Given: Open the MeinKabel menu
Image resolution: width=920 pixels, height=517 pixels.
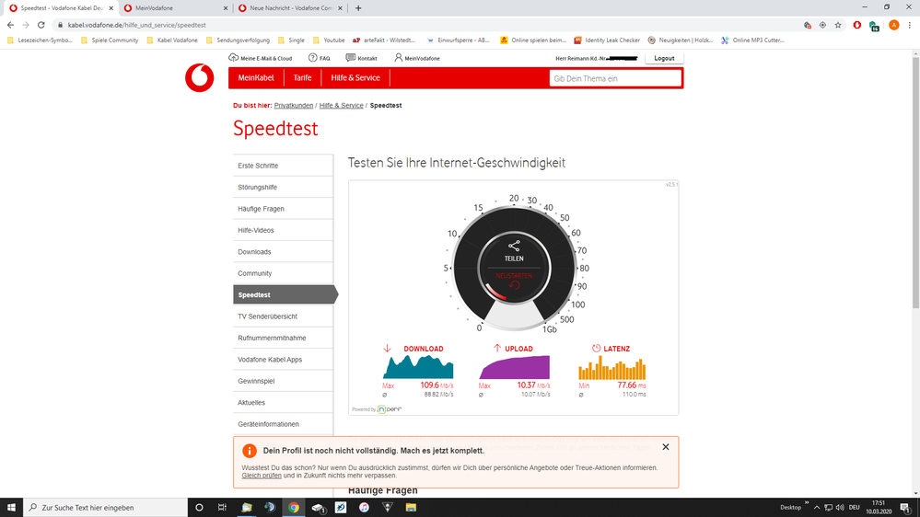Looking at the screenshot, I should (x=256, y=78).
